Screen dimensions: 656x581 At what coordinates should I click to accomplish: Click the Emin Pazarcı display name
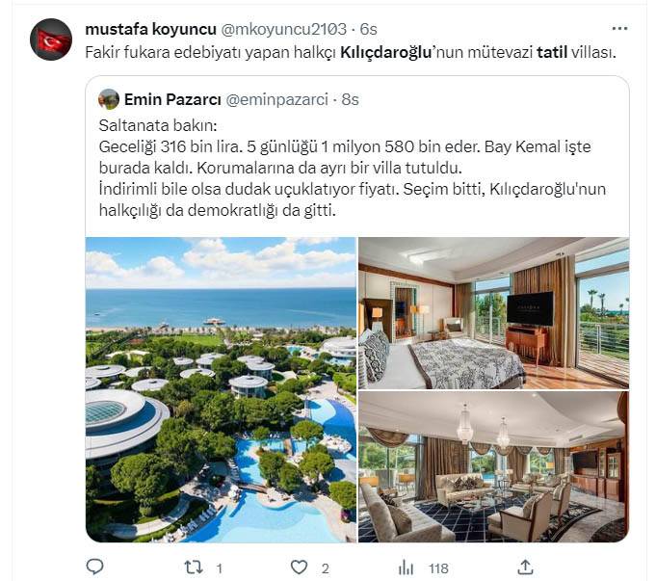click(x=172, y=99)
